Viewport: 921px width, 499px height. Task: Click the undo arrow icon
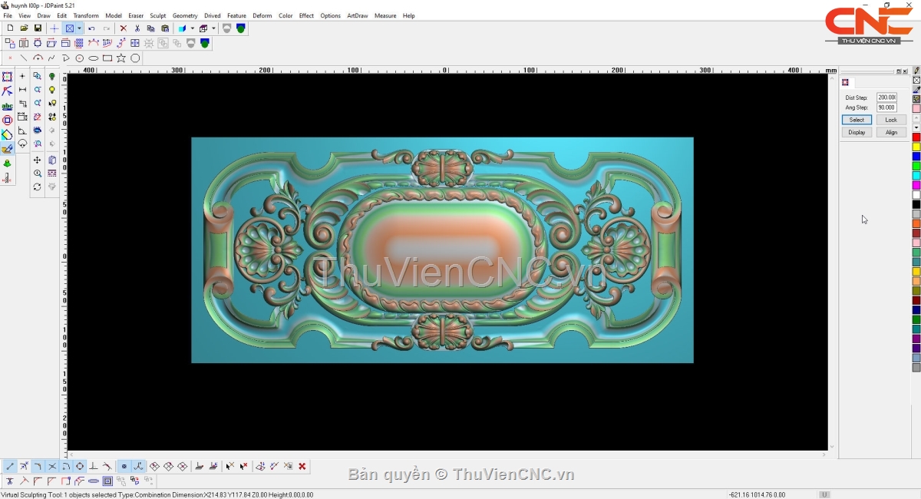(91, 28)
